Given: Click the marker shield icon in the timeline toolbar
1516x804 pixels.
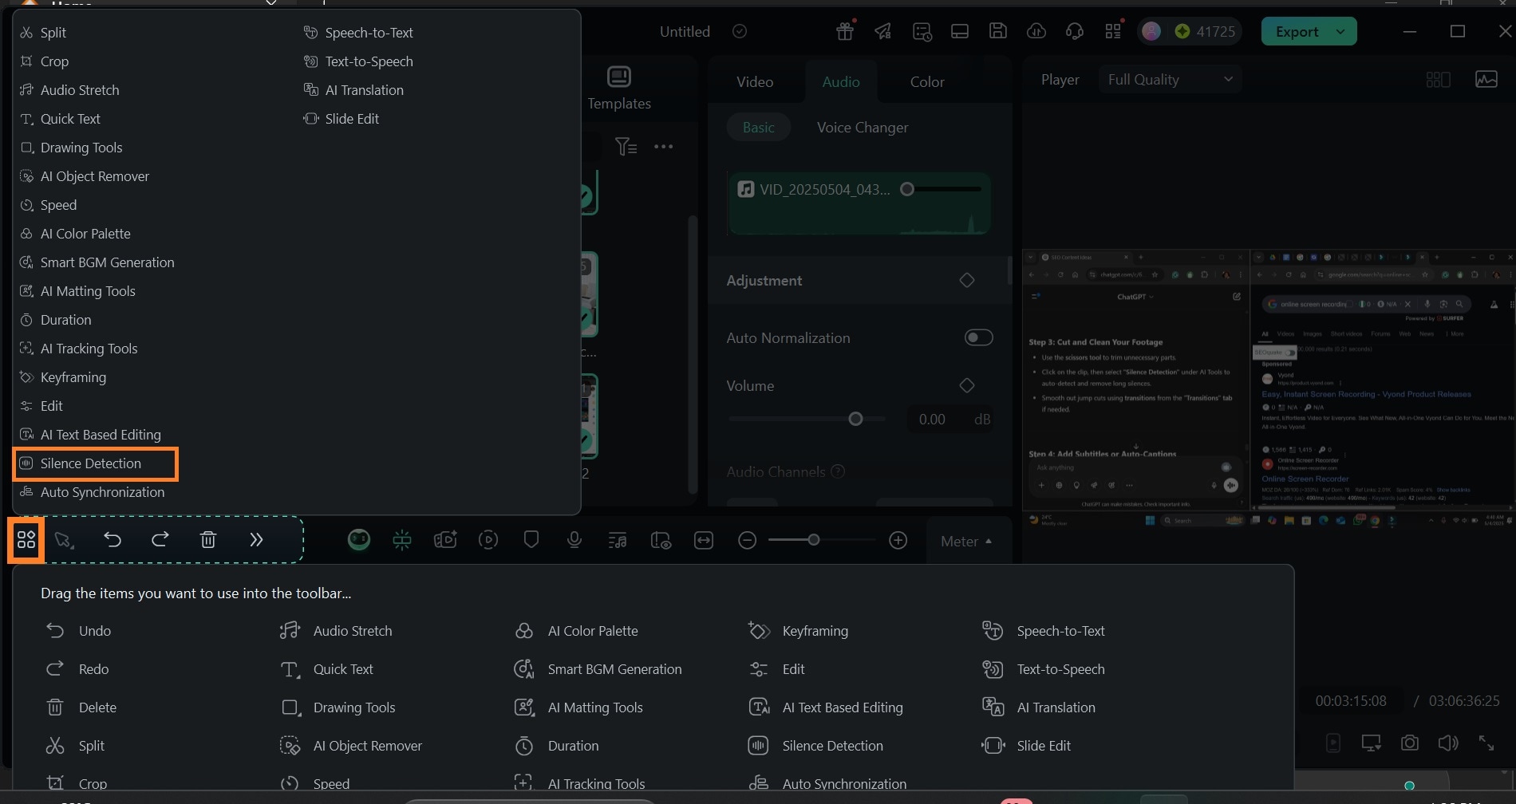Looking at the screenshot, I should point(531,540).
